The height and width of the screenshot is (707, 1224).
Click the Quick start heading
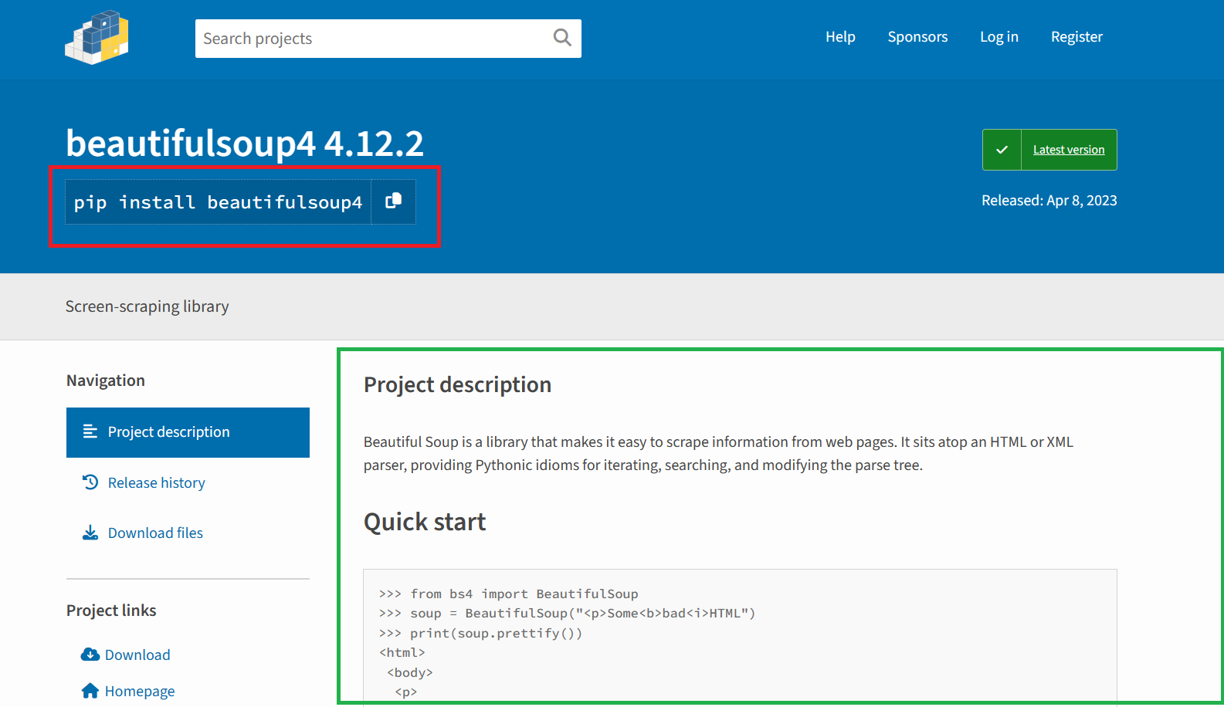point(425,522)
